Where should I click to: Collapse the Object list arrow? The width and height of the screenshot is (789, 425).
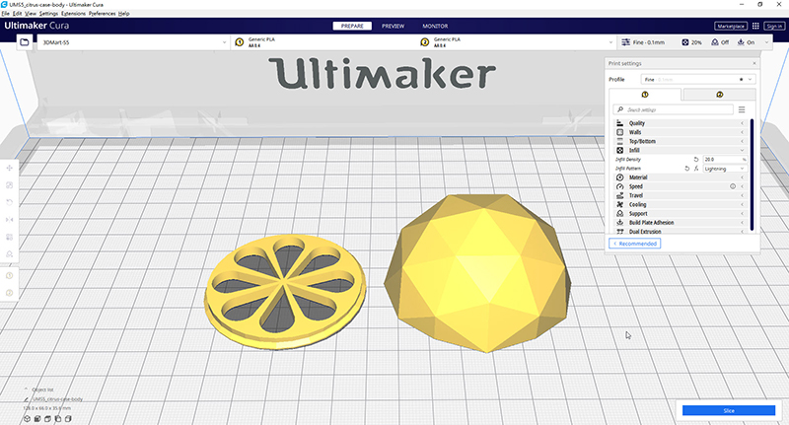27,390
